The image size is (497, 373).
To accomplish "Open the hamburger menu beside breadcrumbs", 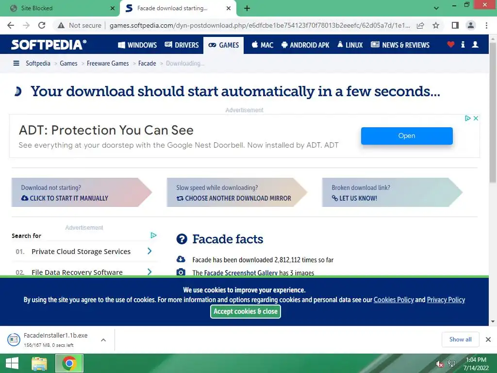I will (x=16, y=64).
